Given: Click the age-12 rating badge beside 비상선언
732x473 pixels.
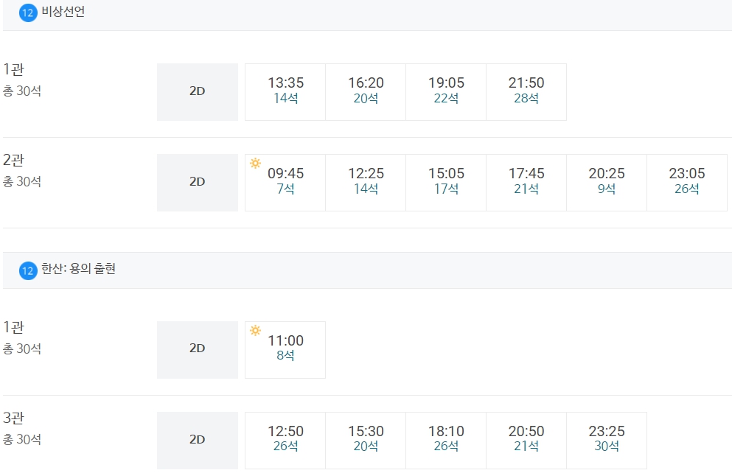Looking at the screenshot, I should pyautogui.click(x=28, y=13).
